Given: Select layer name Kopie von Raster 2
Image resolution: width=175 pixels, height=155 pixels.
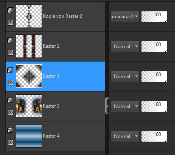Looking at the screenshot, I should 62,16.
